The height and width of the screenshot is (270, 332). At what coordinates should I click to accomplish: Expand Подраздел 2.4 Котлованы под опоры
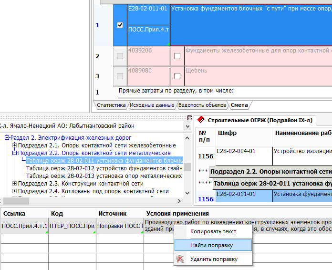[14, 191]
